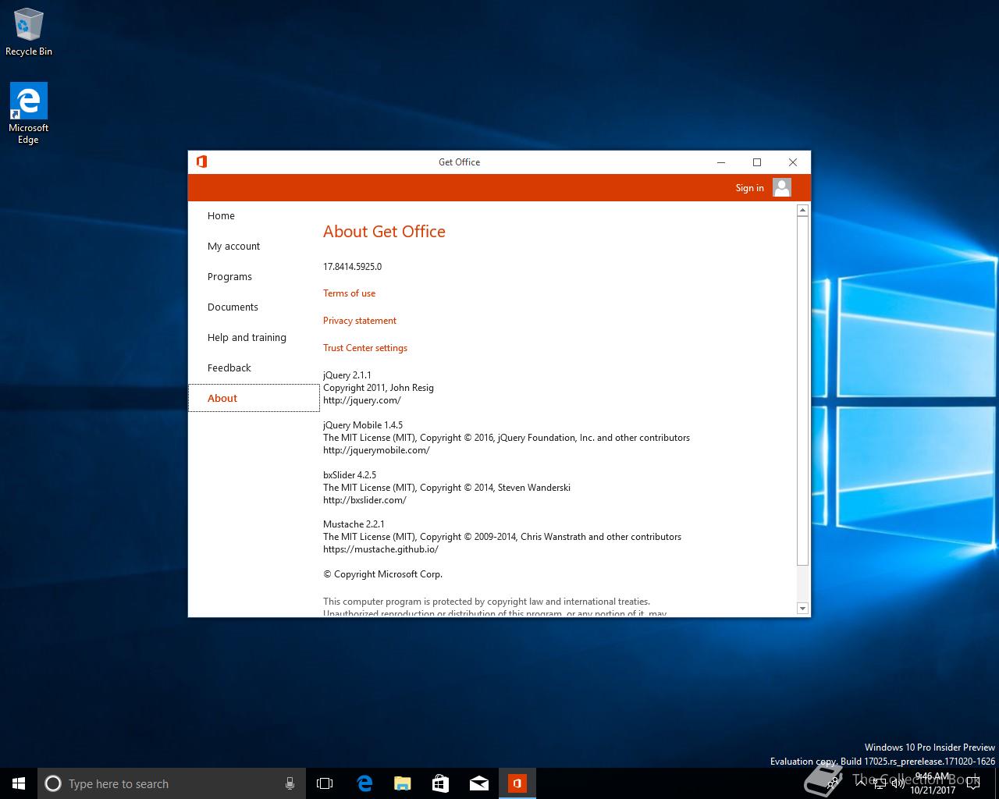The width and height of the screenshot is (999, 799).
Task: Click the jQuery Mobile 1.4.5 text
Action: point(363,425)
